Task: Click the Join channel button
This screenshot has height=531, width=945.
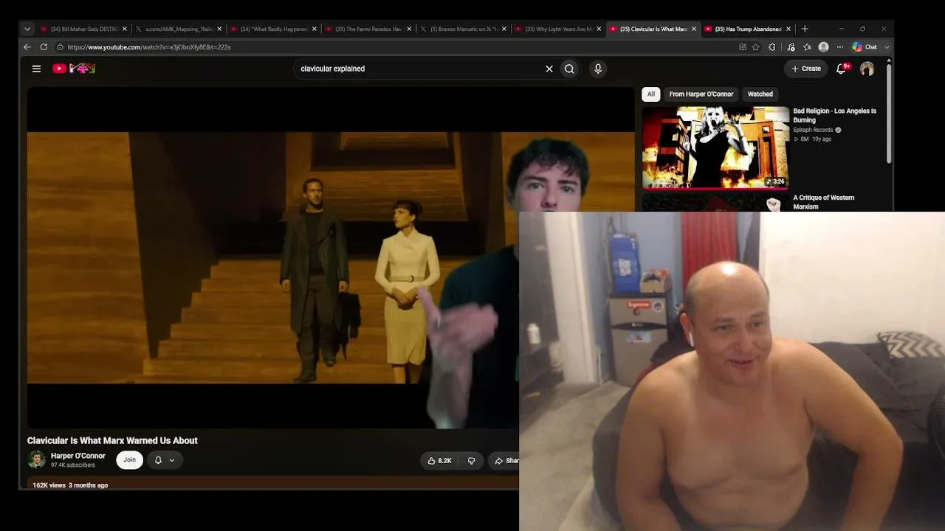Action: (129, 460)
